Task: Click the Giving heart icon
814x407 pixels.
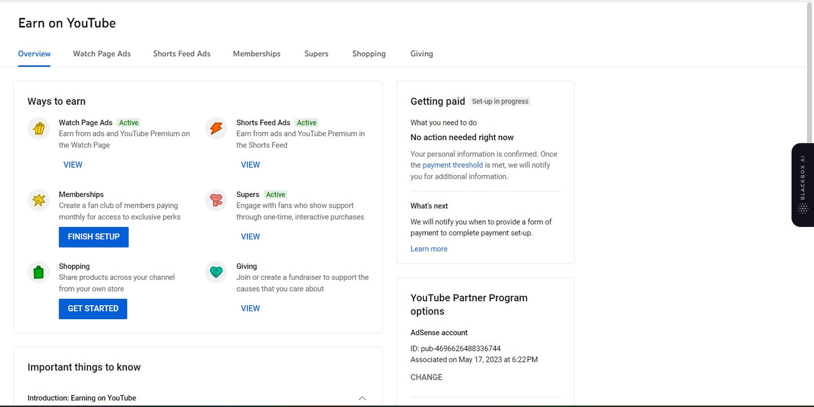Action: 216,272
